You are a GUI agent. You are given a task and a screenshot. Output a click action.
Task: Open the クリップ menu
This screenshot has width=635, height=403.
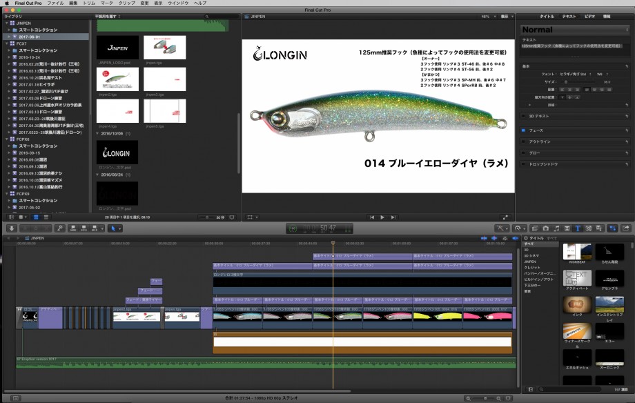pyautogui.click(x=127, y=3)
